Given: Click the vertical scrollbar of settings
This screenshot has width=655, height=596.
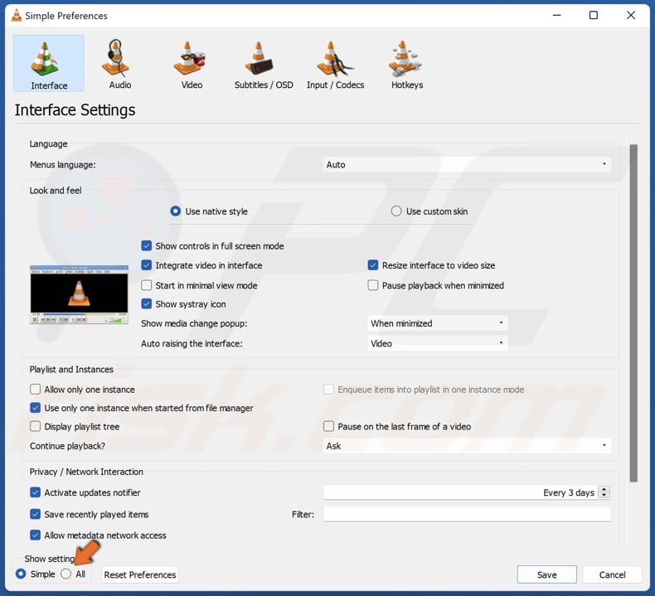Looking at the screenshot, I should click(x=633, y=313).
